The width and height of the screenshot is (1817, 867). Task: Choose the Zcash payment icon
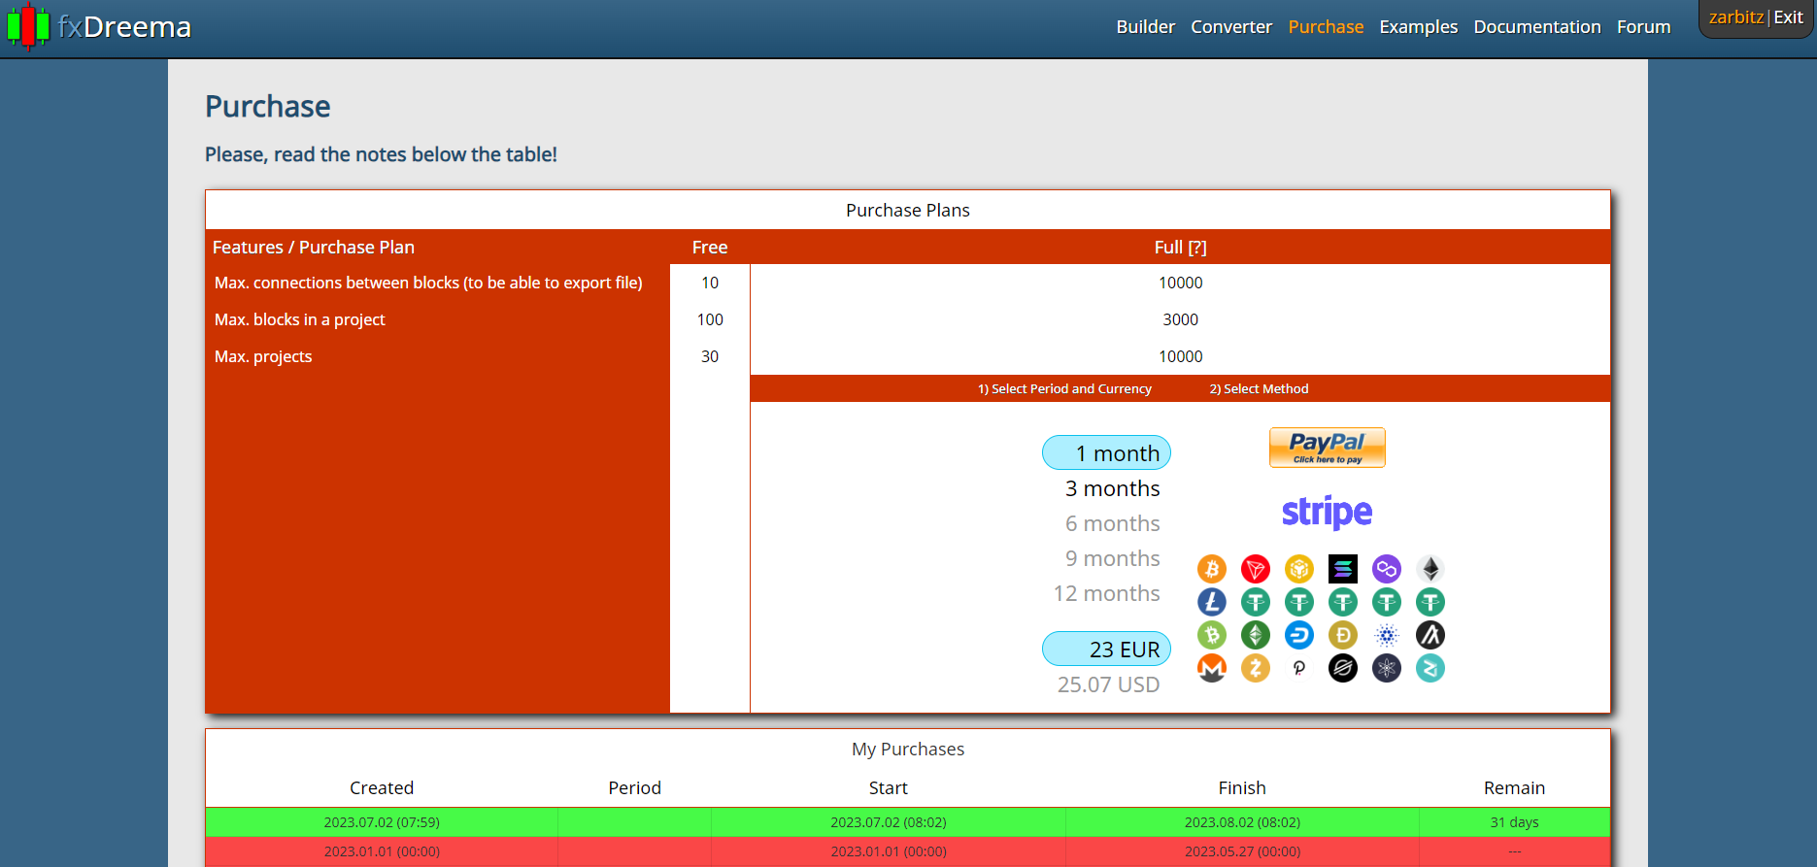[x=1256, y=668]
